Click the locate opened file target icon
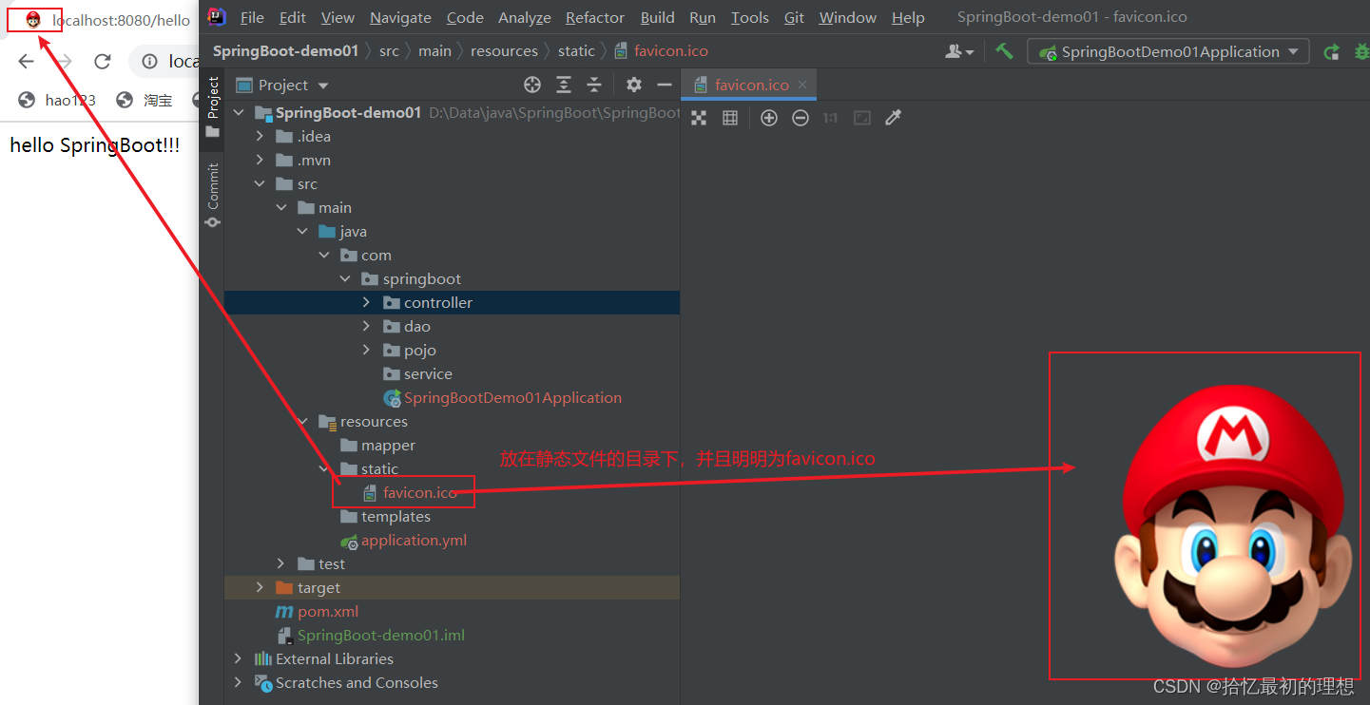The height and width of the screenshot is (705, 1370). pos(532,86)
